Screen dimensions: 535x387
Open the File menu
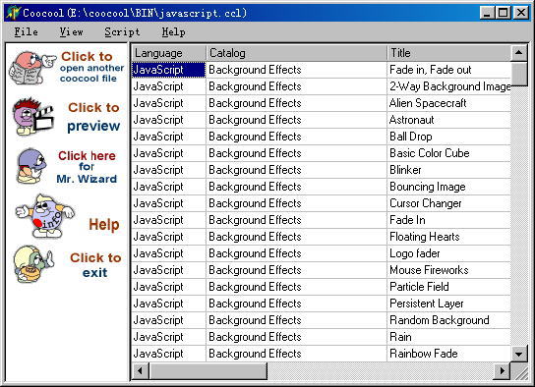coord(26,32)
